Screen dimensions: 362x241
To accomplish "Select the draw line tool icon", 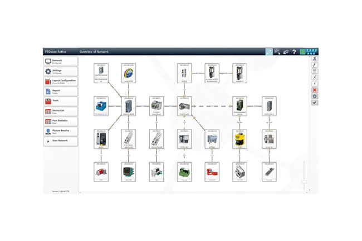I will pos(315,65).
